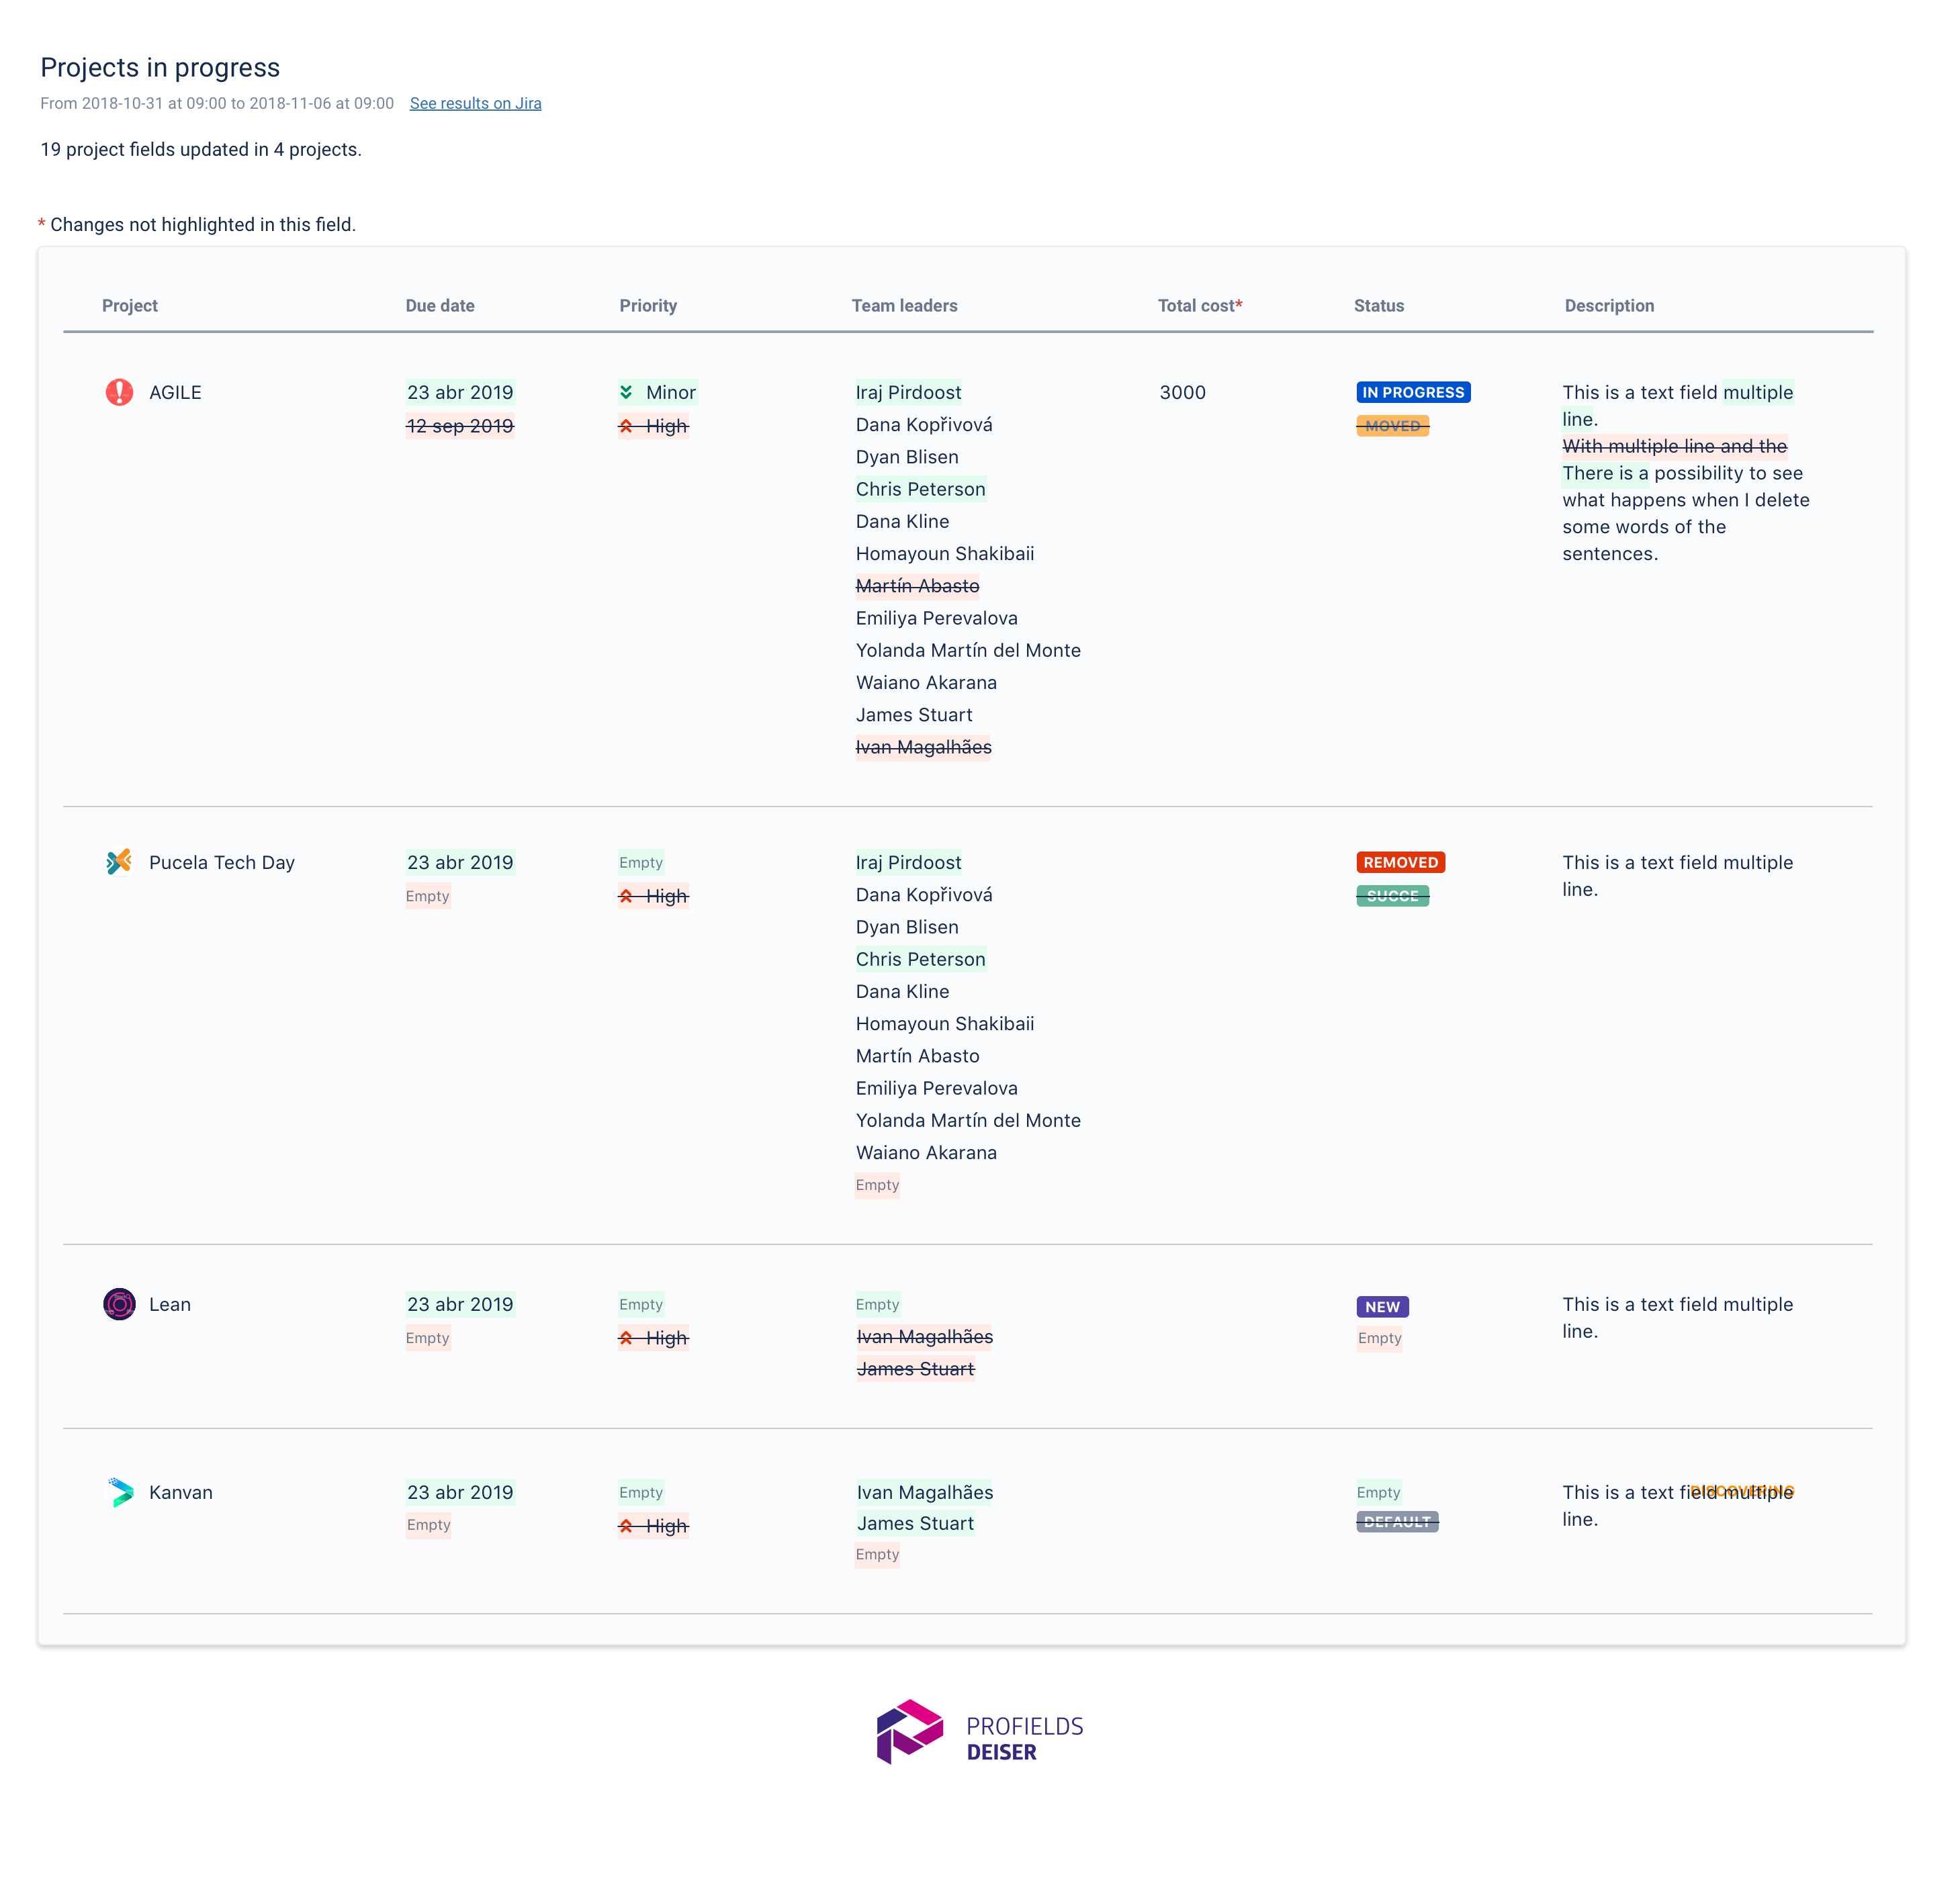Select the Team leaders column header
This screenshot has height=1879, width=1960.
[904, 306]
